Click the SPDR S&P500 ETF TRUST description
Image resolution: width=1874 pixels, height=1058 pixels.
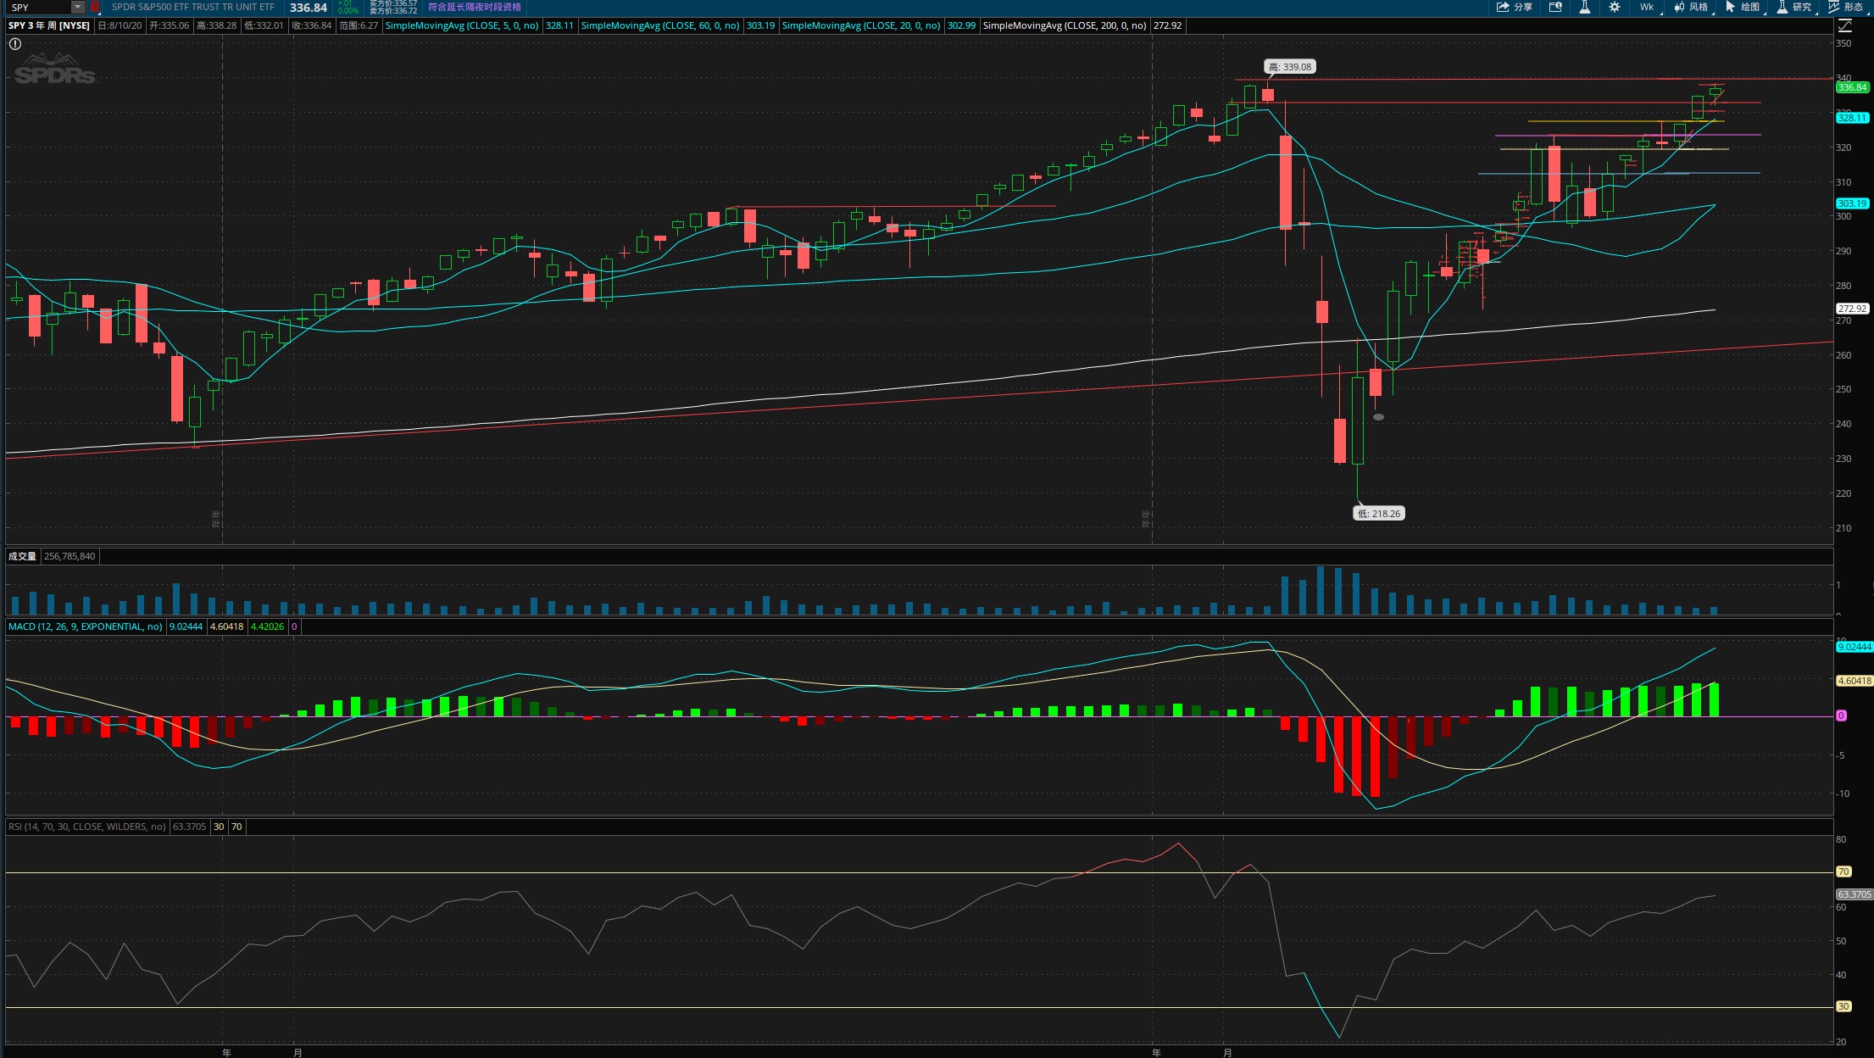[x=193, y=7]
